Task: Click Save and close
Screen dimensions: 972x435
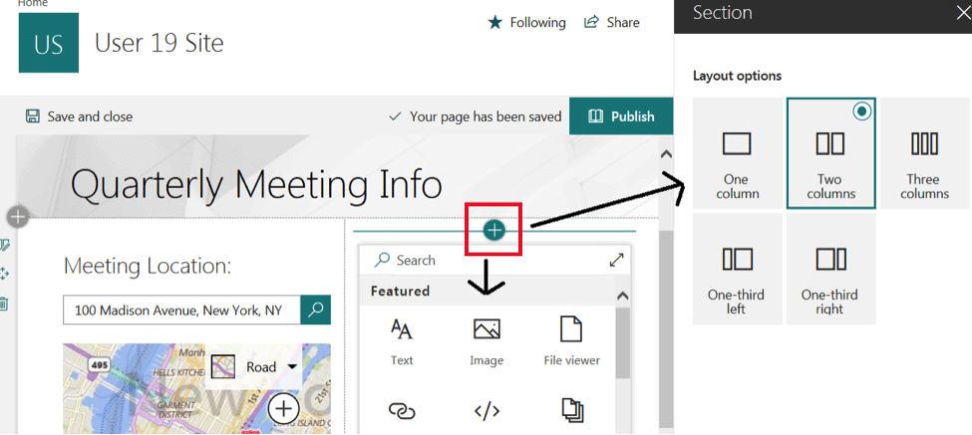Action: tap(79, 116)
